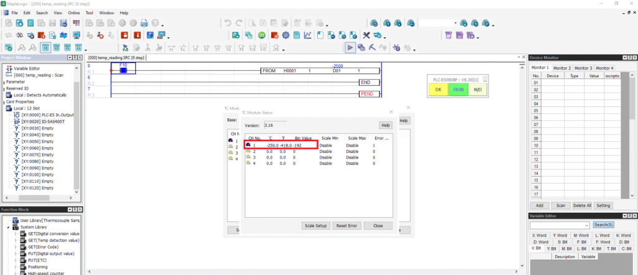The height and width of the screenshot is (275, 638).
Task: Open dropdown of the blank top toolbar combo
Action: point(455,23)
